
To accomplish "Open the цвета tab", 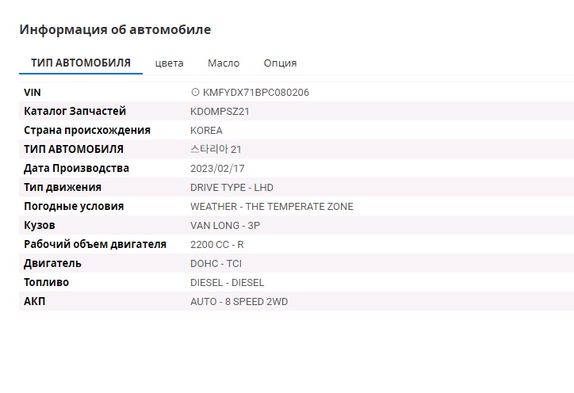I will click(x=169, y=63).
